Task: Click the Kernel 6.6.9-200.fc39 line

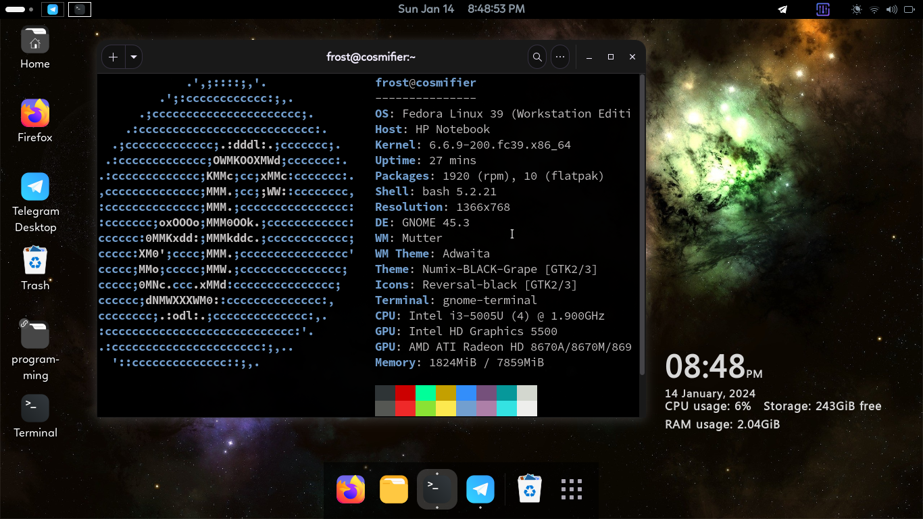Action: point(473,145)
